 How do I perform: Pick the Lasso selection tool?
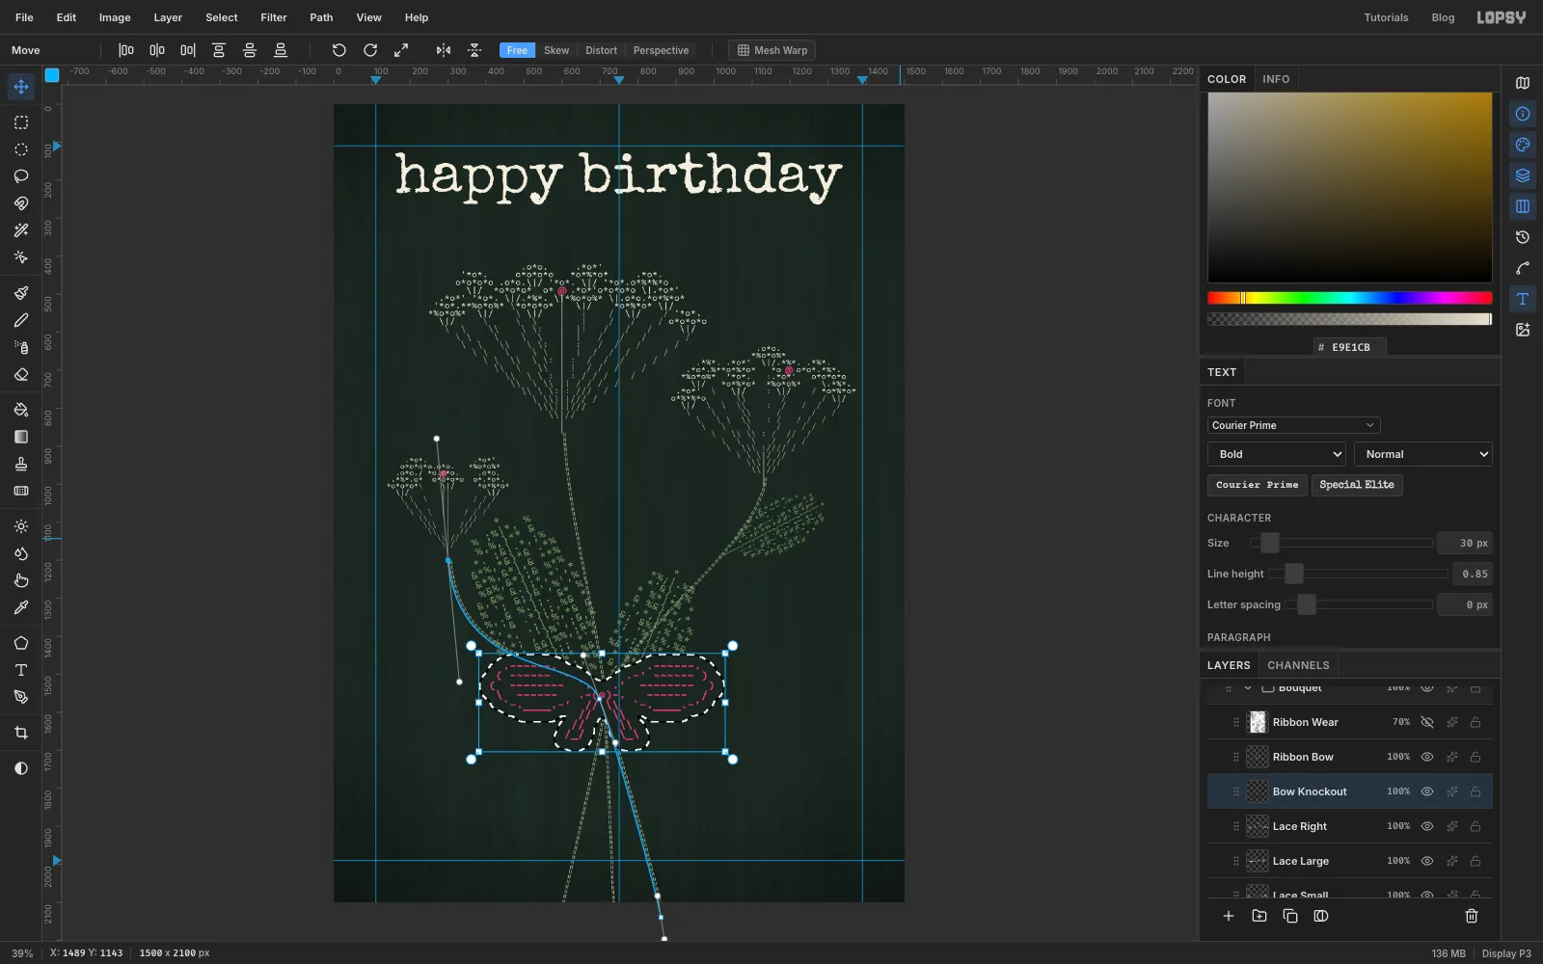(20, 176)
